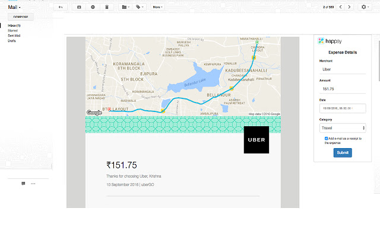Click the ₹151.75 fare amount text
Image resolution: width=380 pixels, height=237 pixels.
[121, 165]
